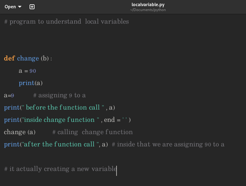
Task: Click the string 'after the function call'
Action: (x=59, y=144)
